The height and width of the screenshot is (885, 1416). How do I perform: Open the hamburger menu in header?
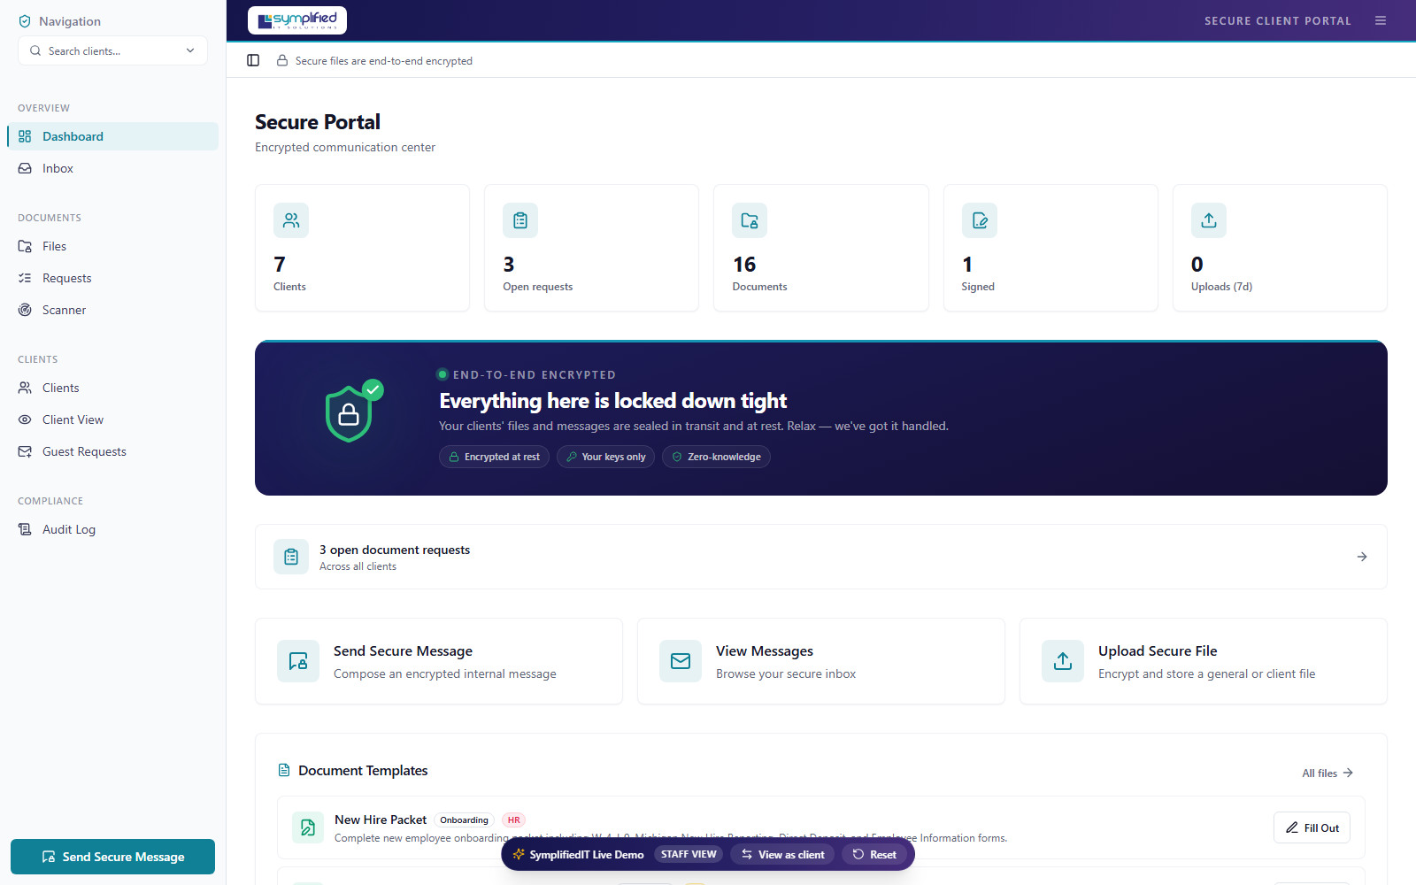(1381, 20)
